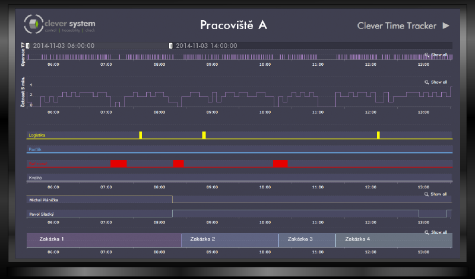475x279 pixels.
Task: Select the Zakázka 1 order segment
Action: point(104,240)
